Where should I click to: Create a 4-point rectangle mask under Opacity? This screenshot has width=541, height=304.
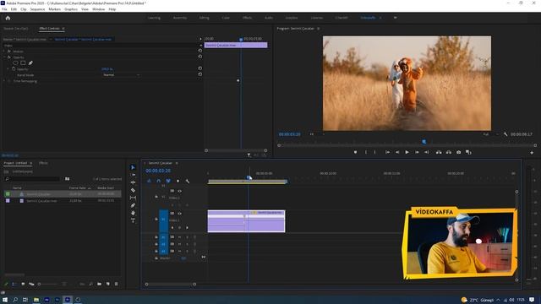coord(23,63)
